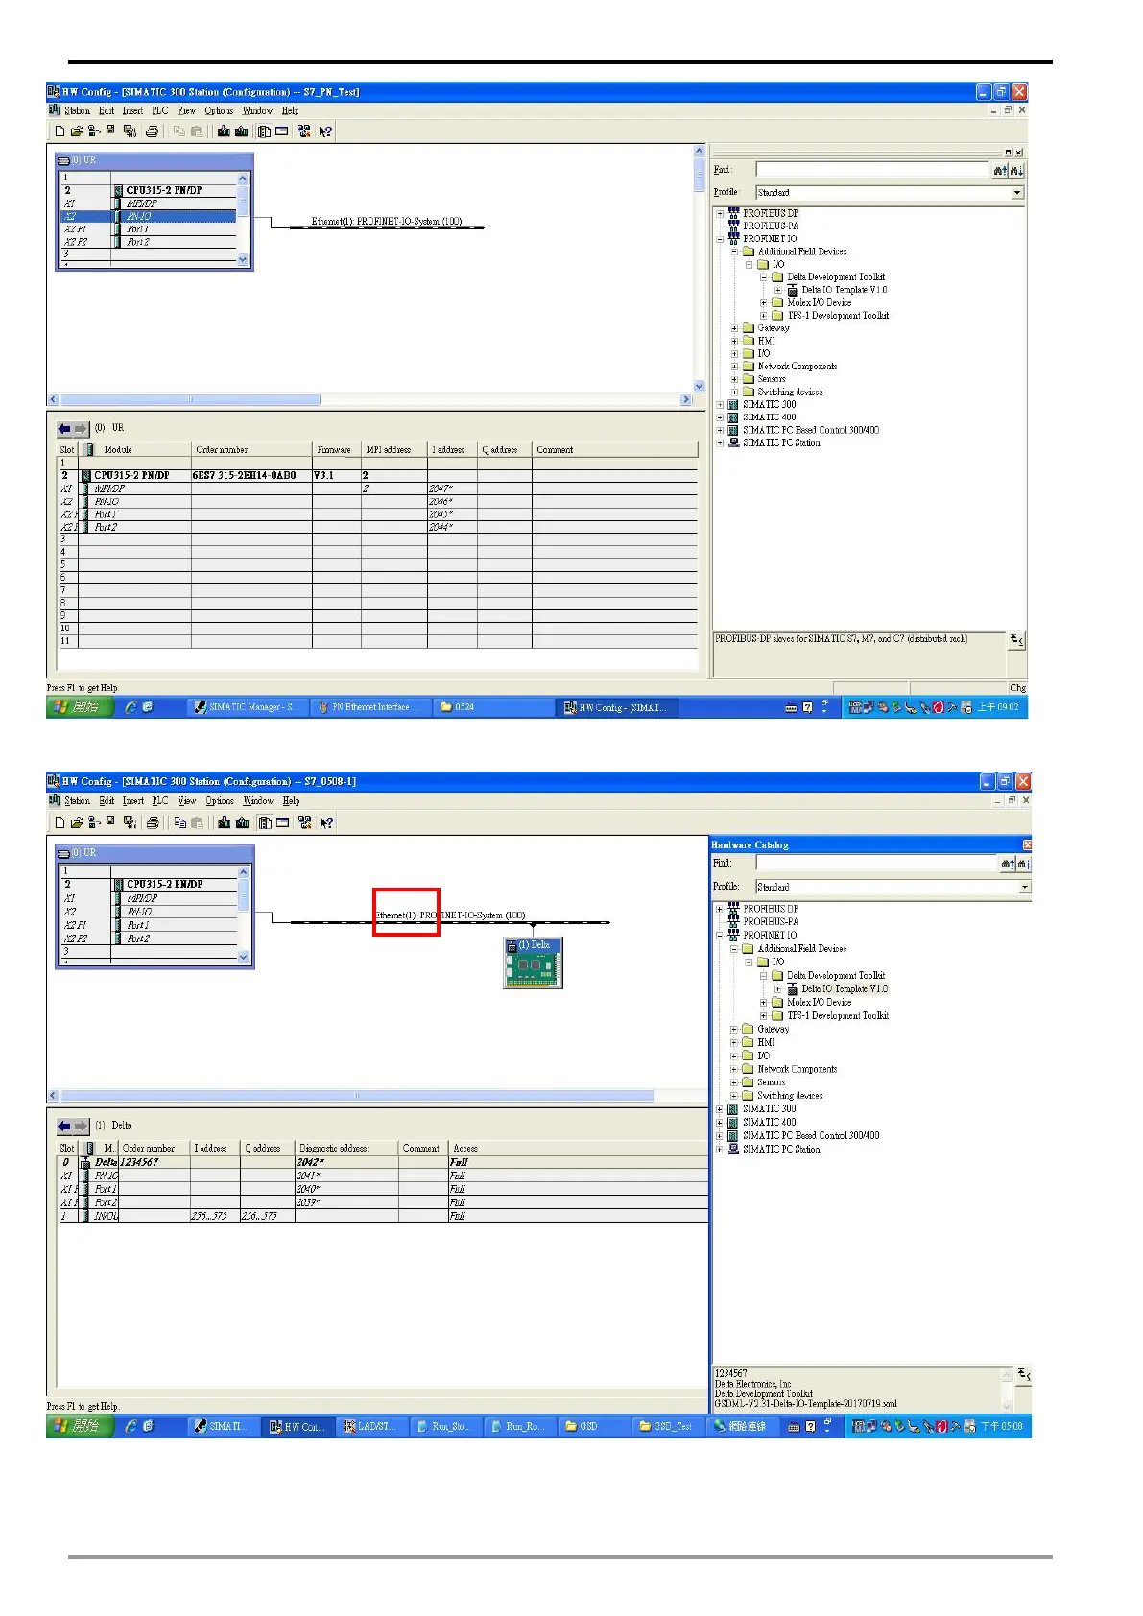Viewport: 1143px width, 1616px height.
Task: Click Save icon in S7_PN_Test window toolbar
Action: tap(111, 131)
